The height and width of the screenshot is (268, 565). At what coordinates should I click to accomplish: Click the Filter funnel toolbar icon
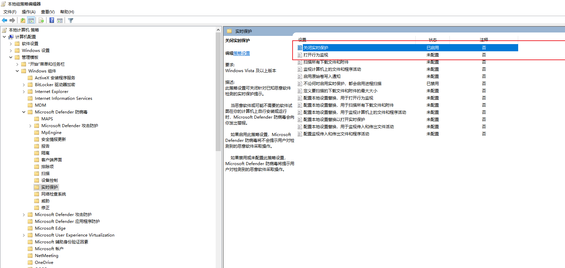click(x=70, y=21)
